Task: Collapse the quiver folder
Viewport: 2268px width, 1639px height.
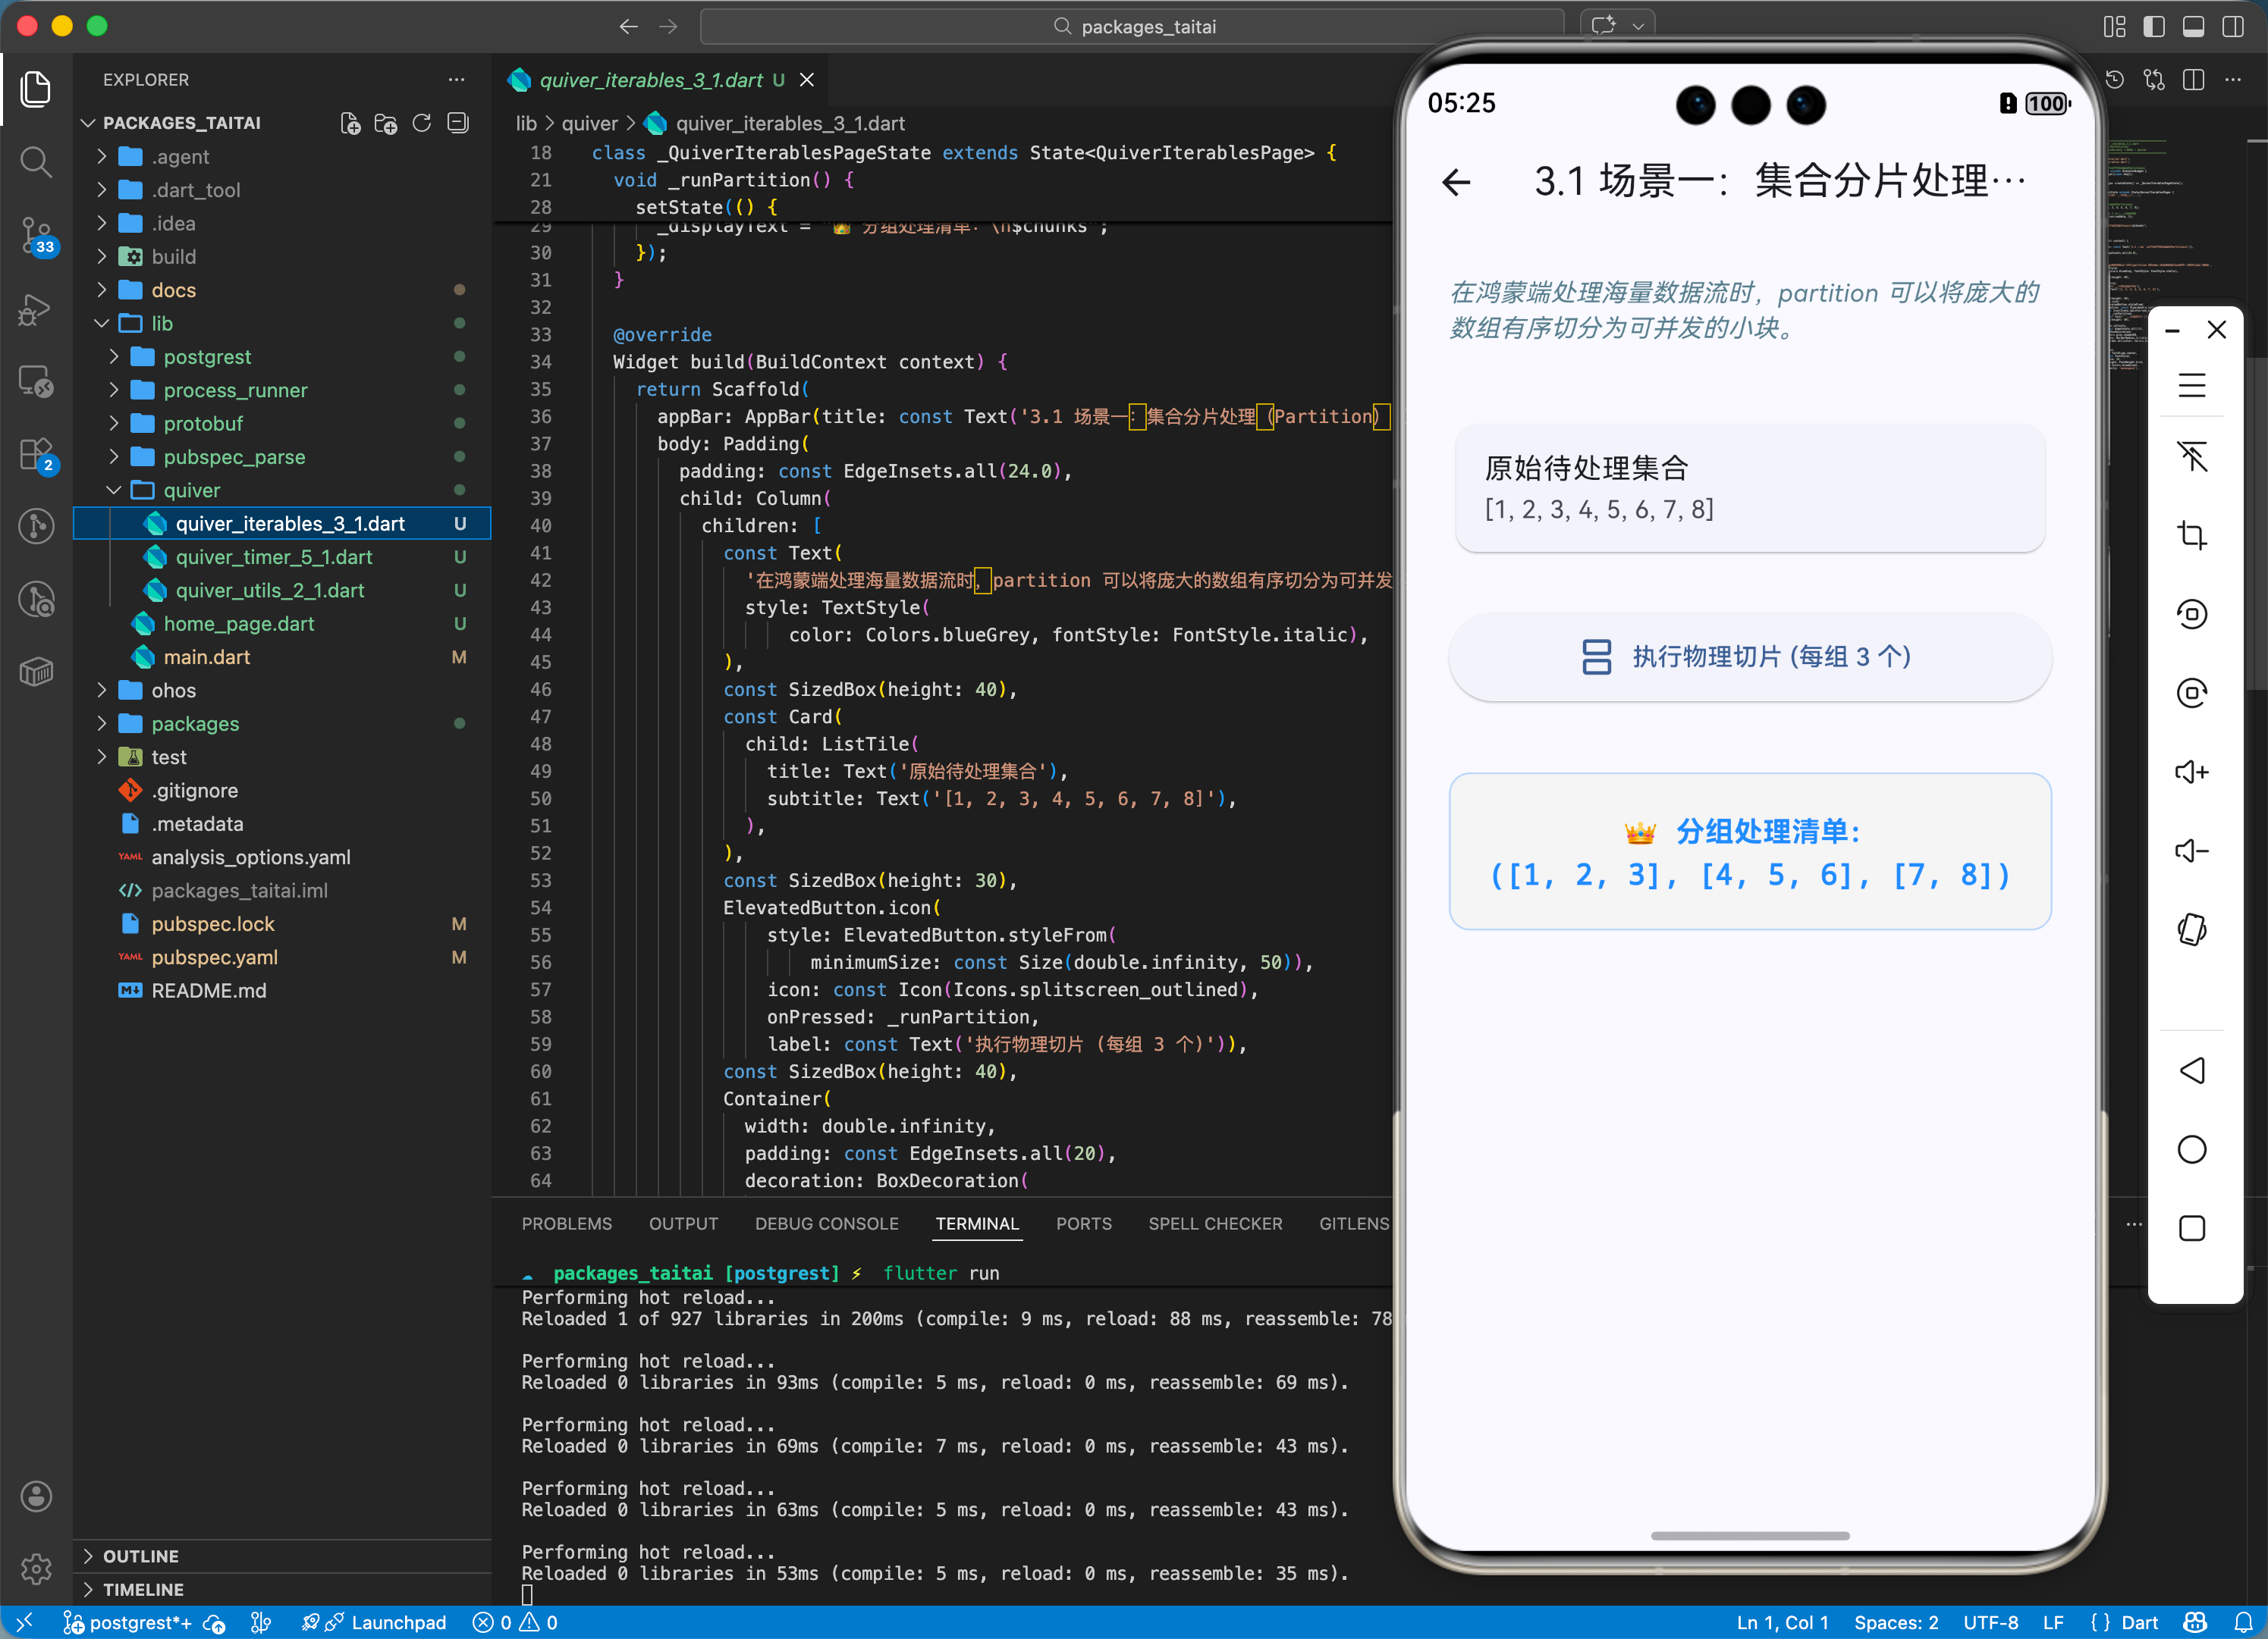Action: (x=191, y=490)
